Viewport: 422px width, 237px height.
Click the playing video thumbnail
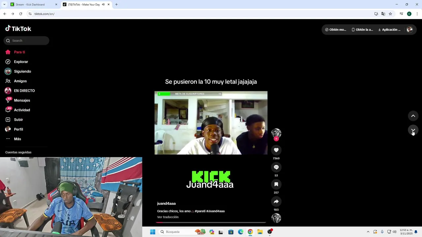point(211,123)
